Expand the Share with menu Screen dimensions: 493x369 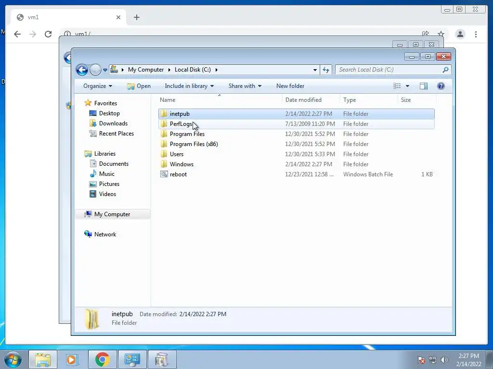coord(245,86)
